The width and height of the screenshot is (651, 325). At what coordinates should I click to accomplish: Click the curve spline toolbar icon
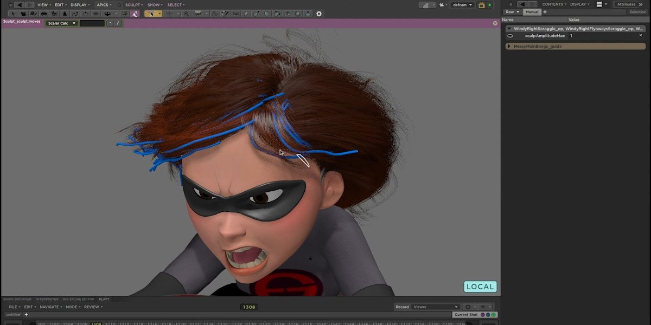(75, 14)
